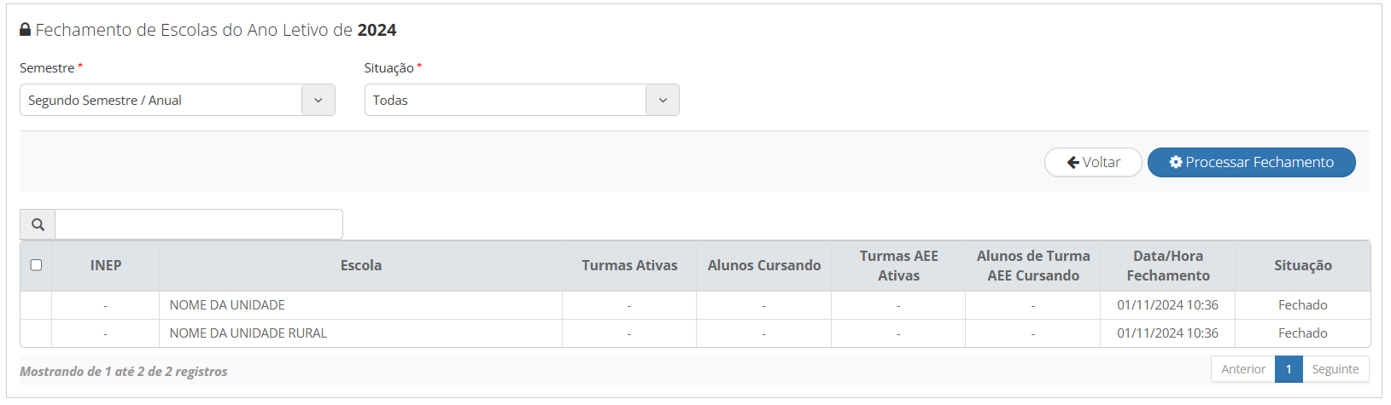Go to the Anterior page

(x=1242, y=369)
